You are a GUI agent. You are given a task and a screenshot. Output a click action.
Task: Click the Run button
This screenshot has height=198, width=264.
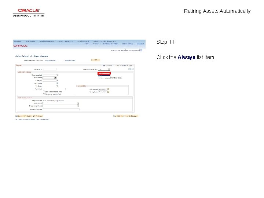tap(96, 60)
